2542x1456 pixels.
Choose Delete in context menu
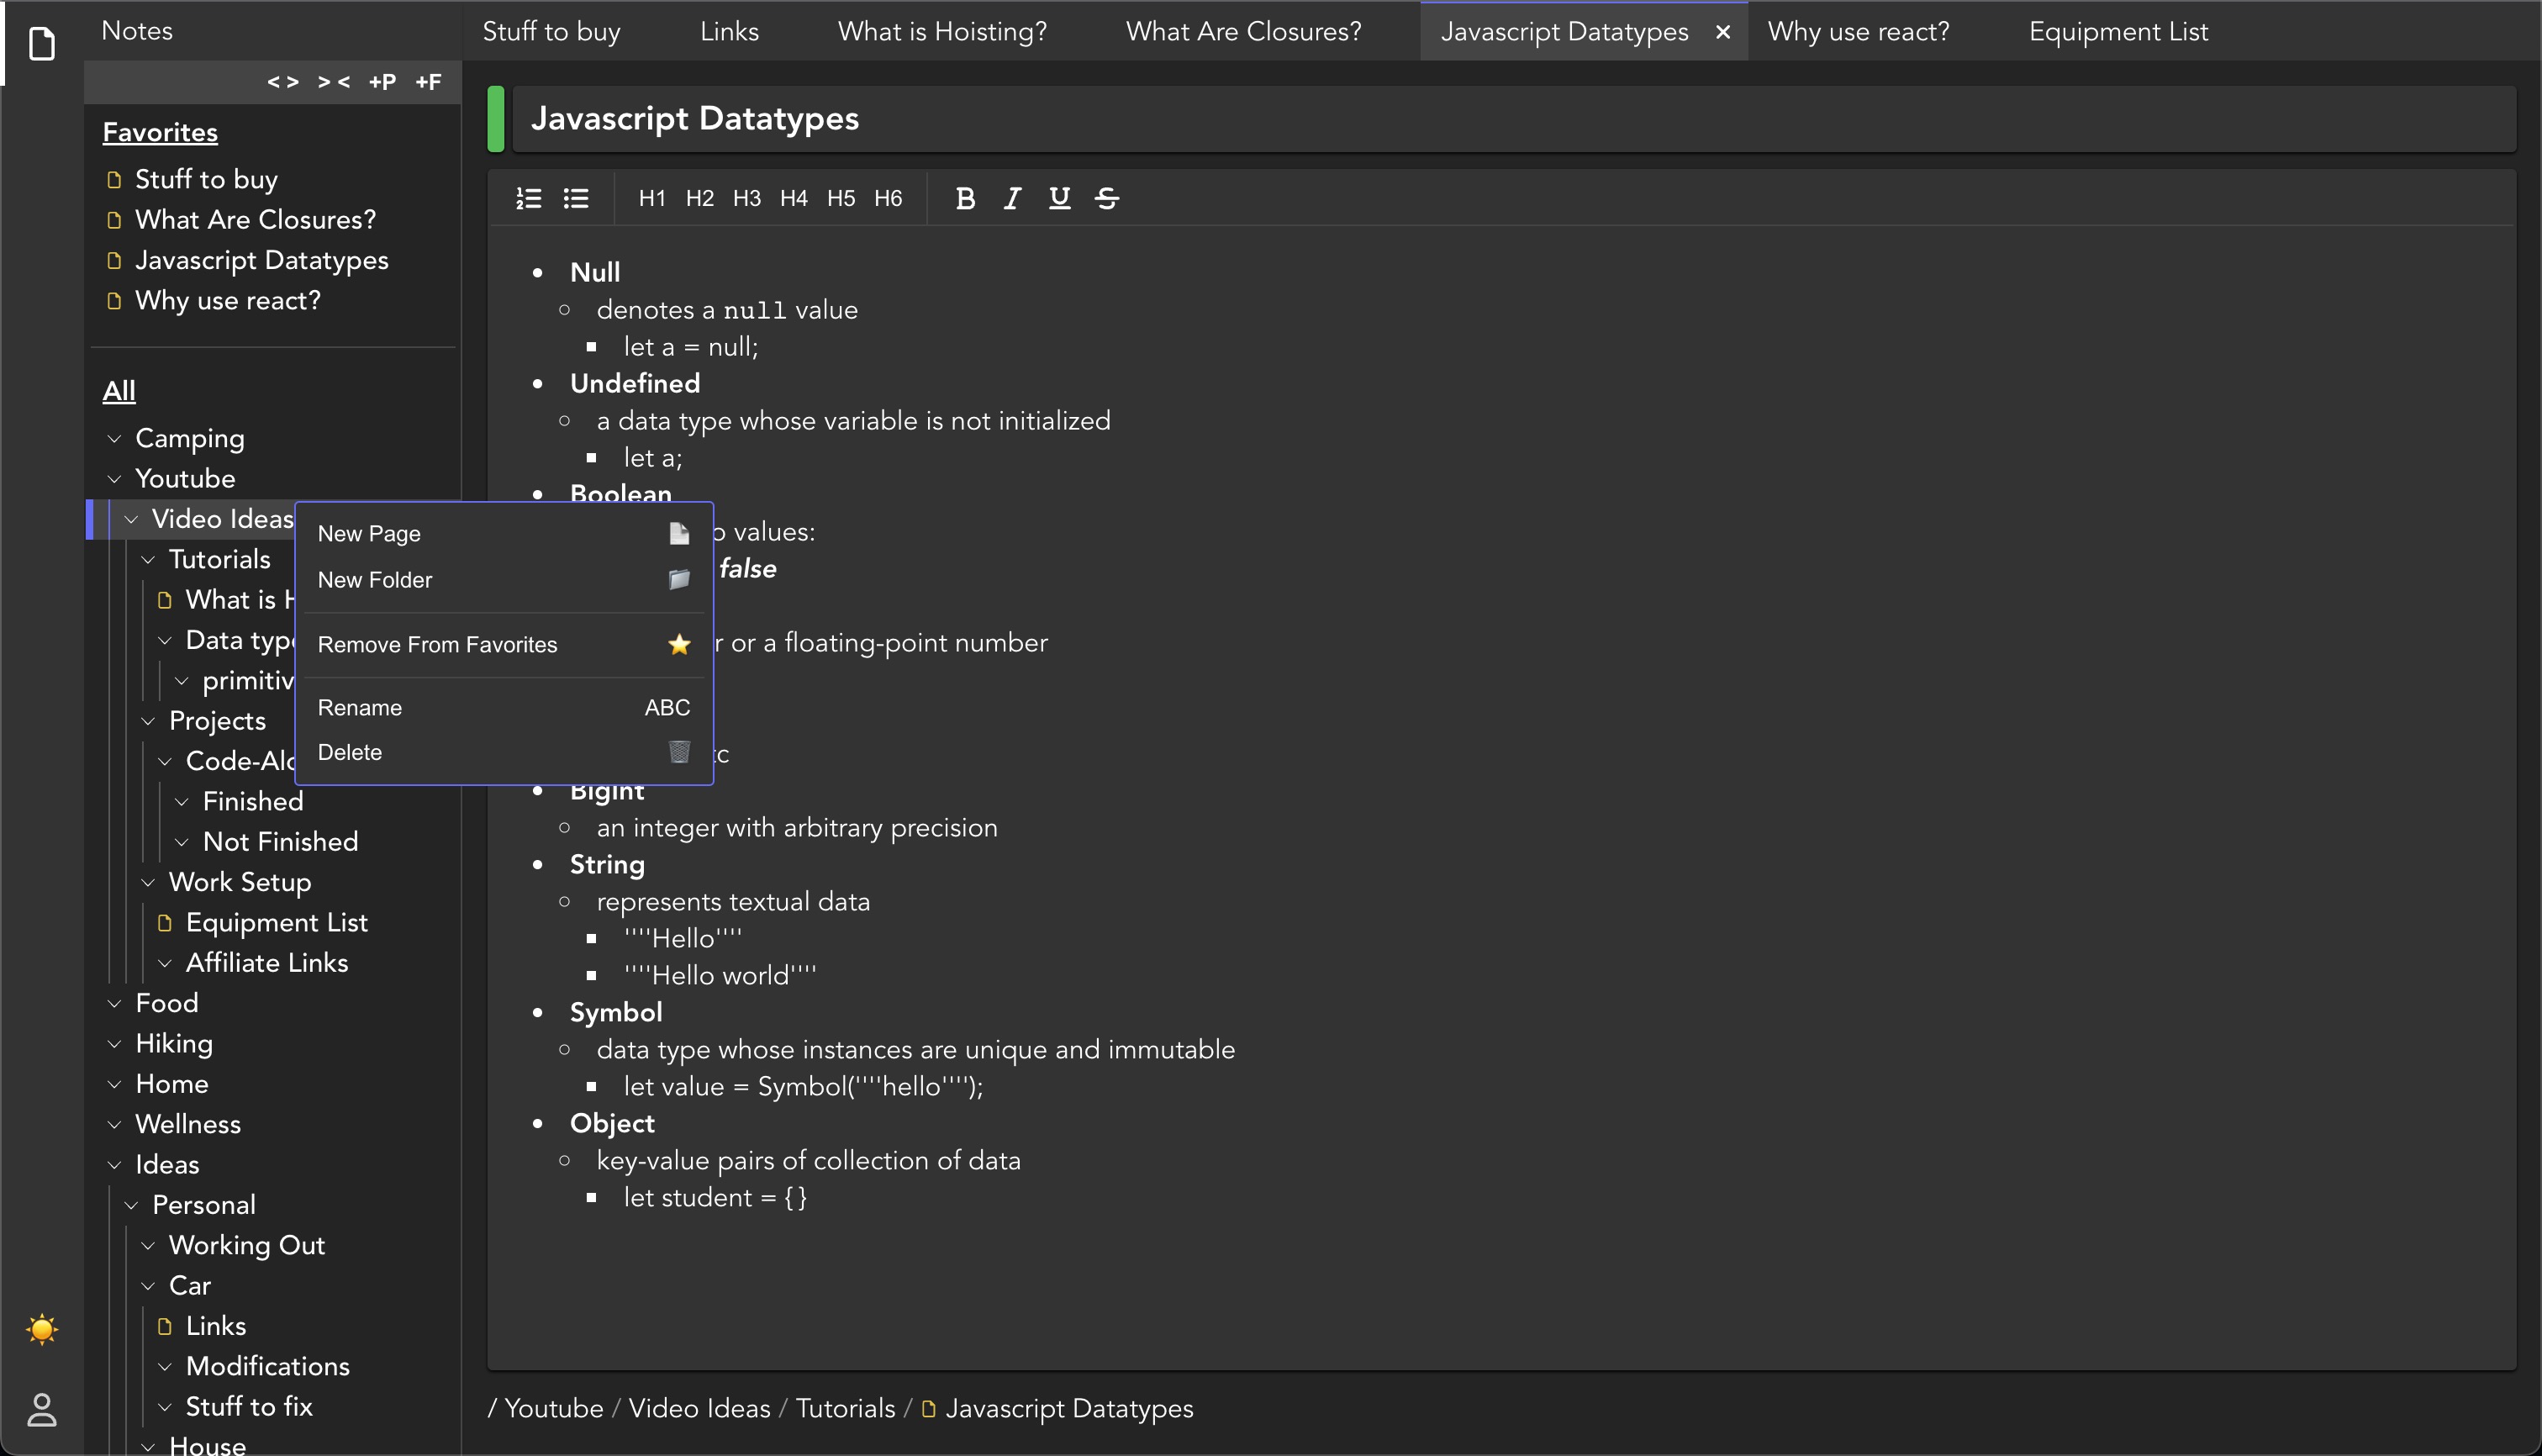[x=503, y=752]
